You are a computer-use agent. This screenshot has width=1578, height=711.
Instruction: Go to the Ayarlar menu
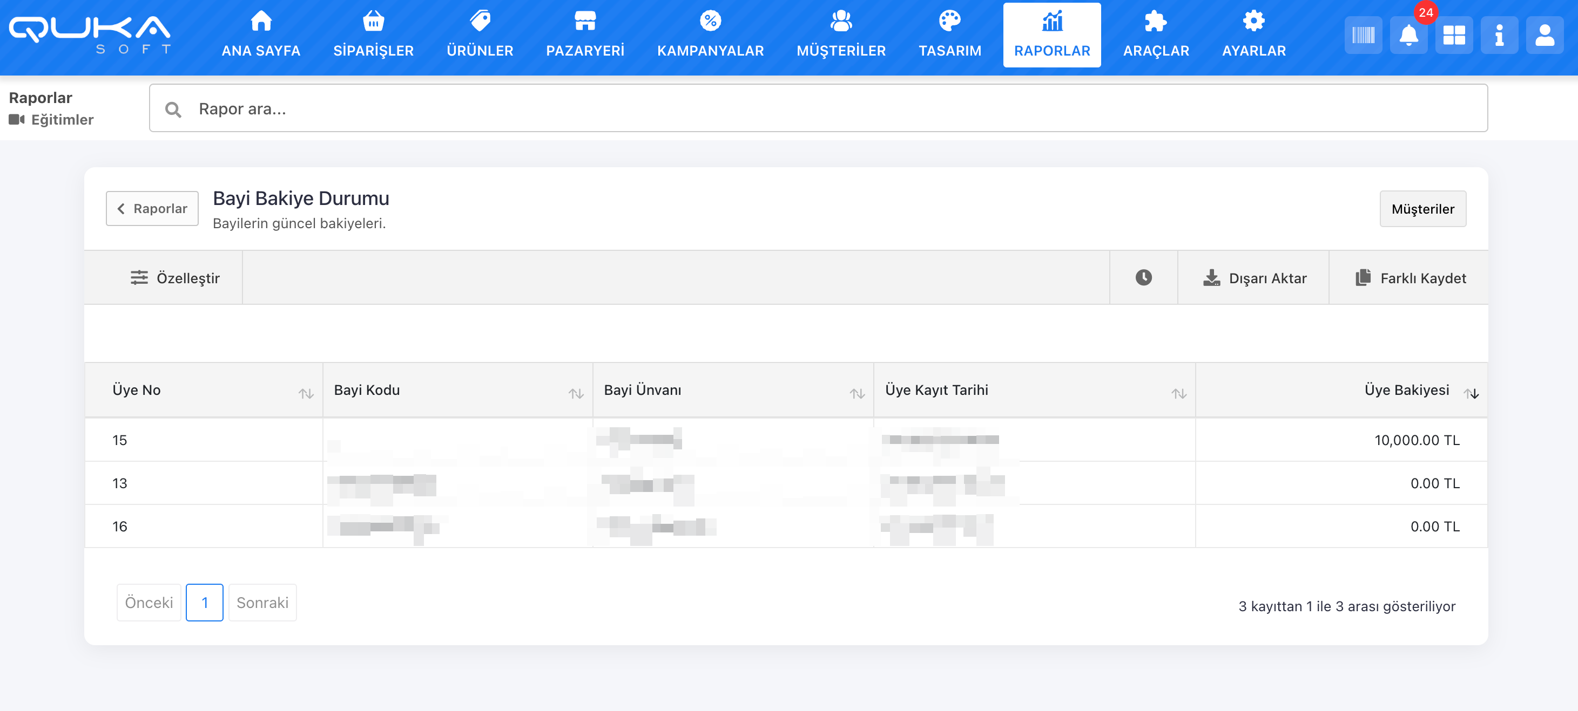(x=1253, y=36)
